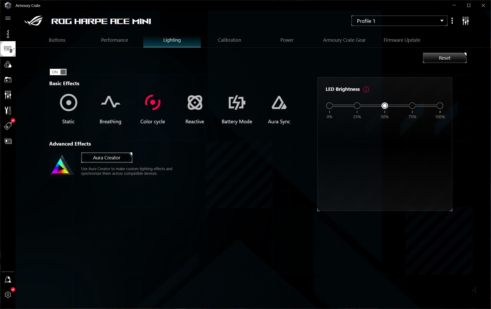Open the Game Library sidebar icon

pyautogui.click(x=8, y=80)
